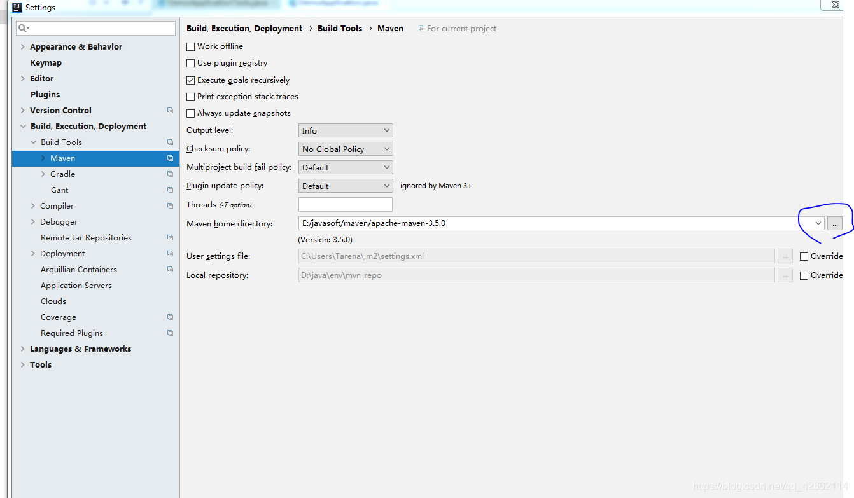Check Override for User settings file
854x498 pixels.
(x=804, y=256)
